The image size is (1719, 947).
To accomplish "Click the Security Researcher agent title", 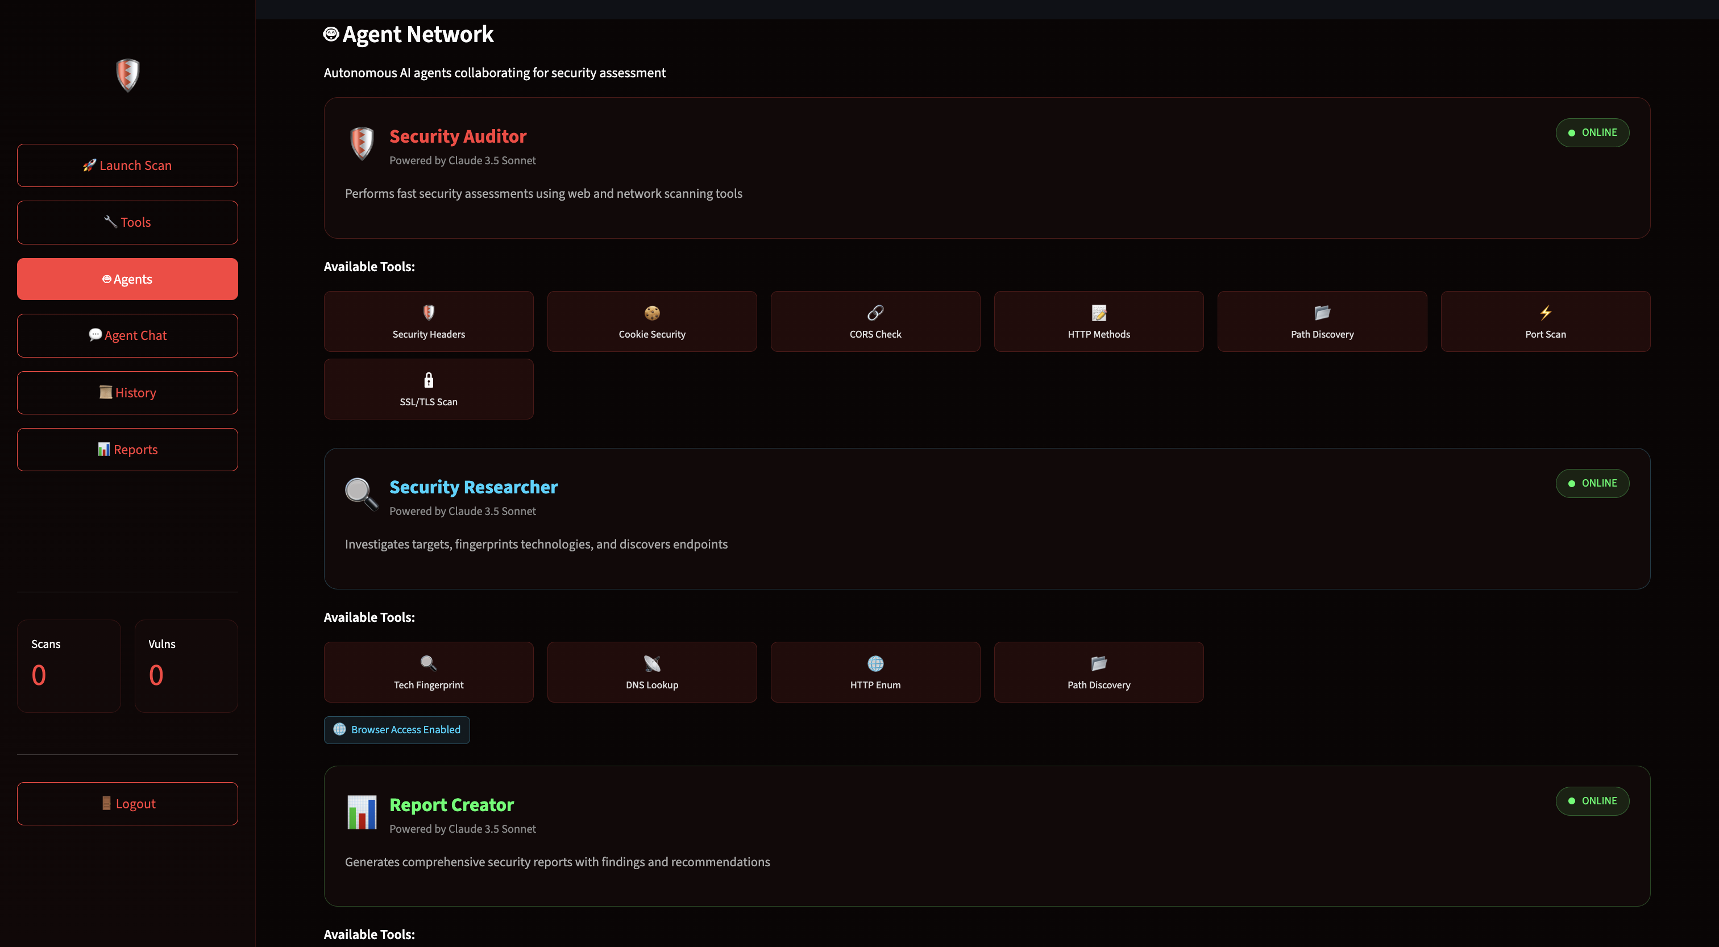I will click(473, 487).
